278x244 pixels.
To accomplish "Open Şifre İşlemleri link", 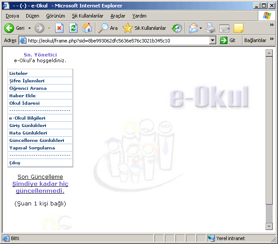I will 27,81.
